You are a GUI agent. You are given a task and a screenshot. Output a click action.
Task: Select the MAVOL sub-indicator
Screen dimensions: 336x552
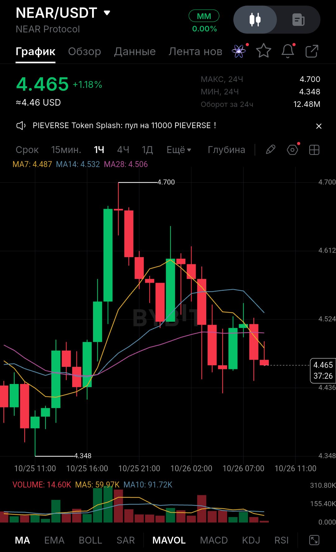coord(169,540)
